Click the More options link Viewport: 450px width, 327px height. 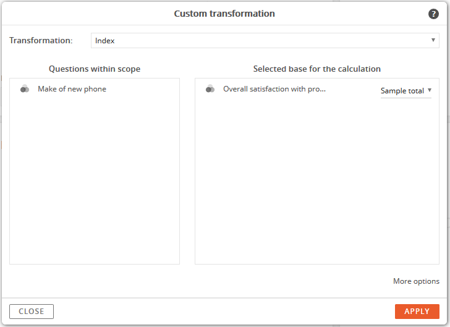click(416, 281)
